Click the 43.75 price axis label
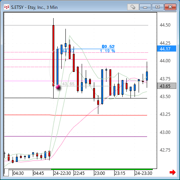180x180 pixels. [165, 79]
